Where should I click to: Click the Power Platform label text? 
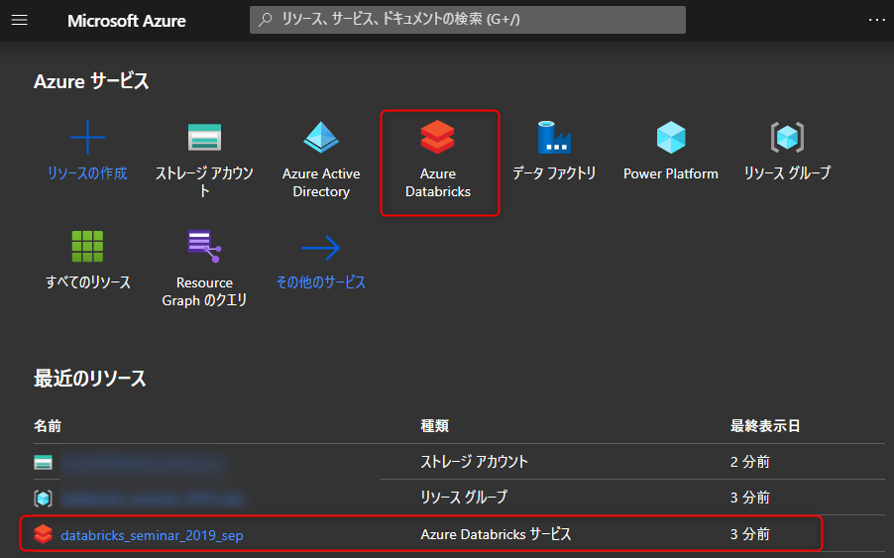coord(670,173)
